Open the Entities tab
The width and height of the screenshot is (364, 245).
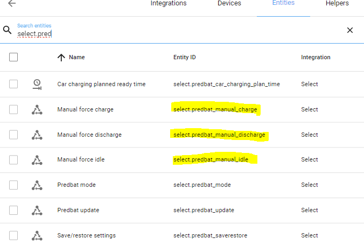point(283,3)
